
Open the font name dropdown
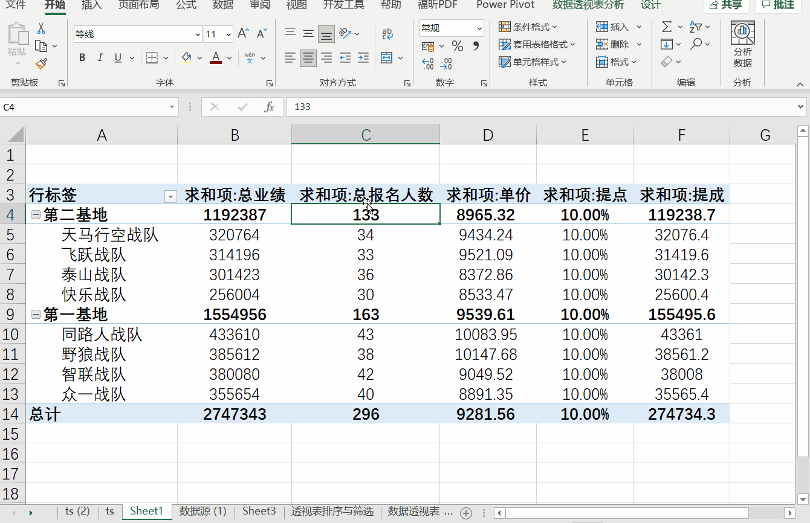(197, 34)
